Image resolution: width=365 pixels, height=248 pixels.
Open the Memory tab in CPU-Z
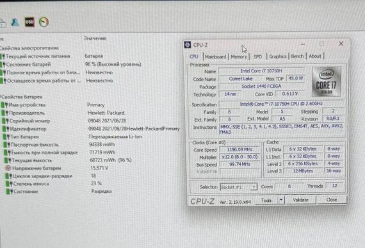coord(239,56)
